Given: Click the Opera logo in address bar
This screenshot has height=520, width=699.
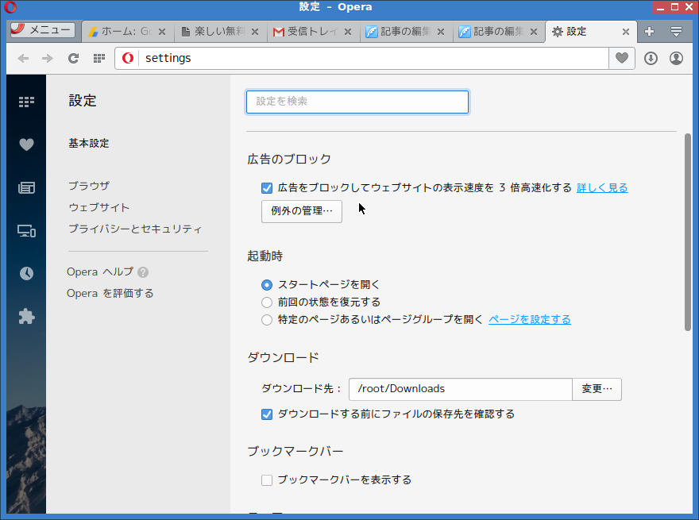Looking at the screenshot, I should (x=128, y=59).
